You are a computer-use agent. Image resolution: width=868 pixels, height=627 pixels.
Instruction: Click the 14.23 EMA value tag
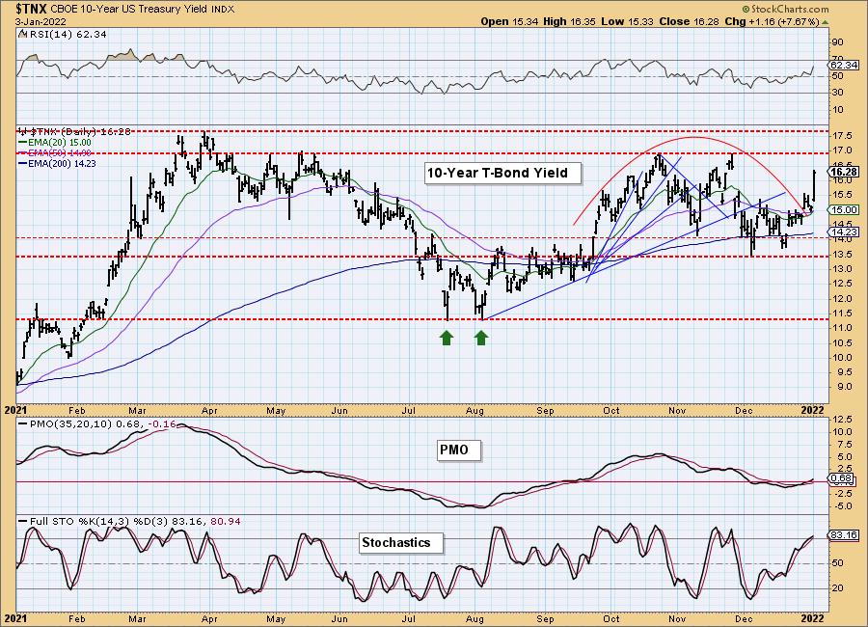click(x=844, y=232)
